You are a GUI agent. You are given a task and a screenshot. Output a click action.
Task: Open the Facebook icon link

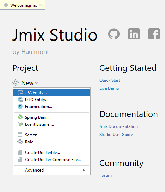pyautogui.click(x=154, y=34)
